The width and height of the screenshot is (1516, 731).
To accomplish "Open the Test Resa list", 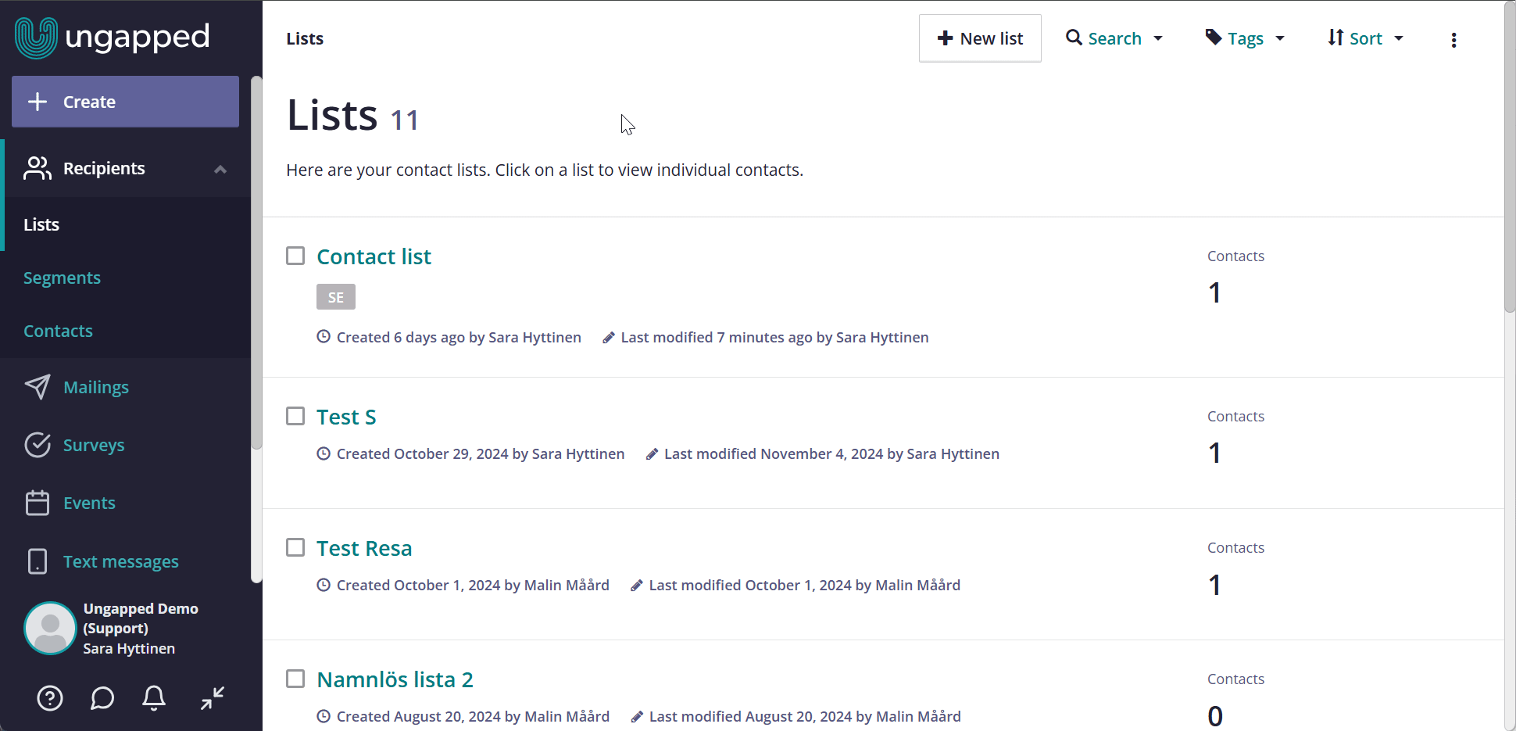I will (364, 548).
